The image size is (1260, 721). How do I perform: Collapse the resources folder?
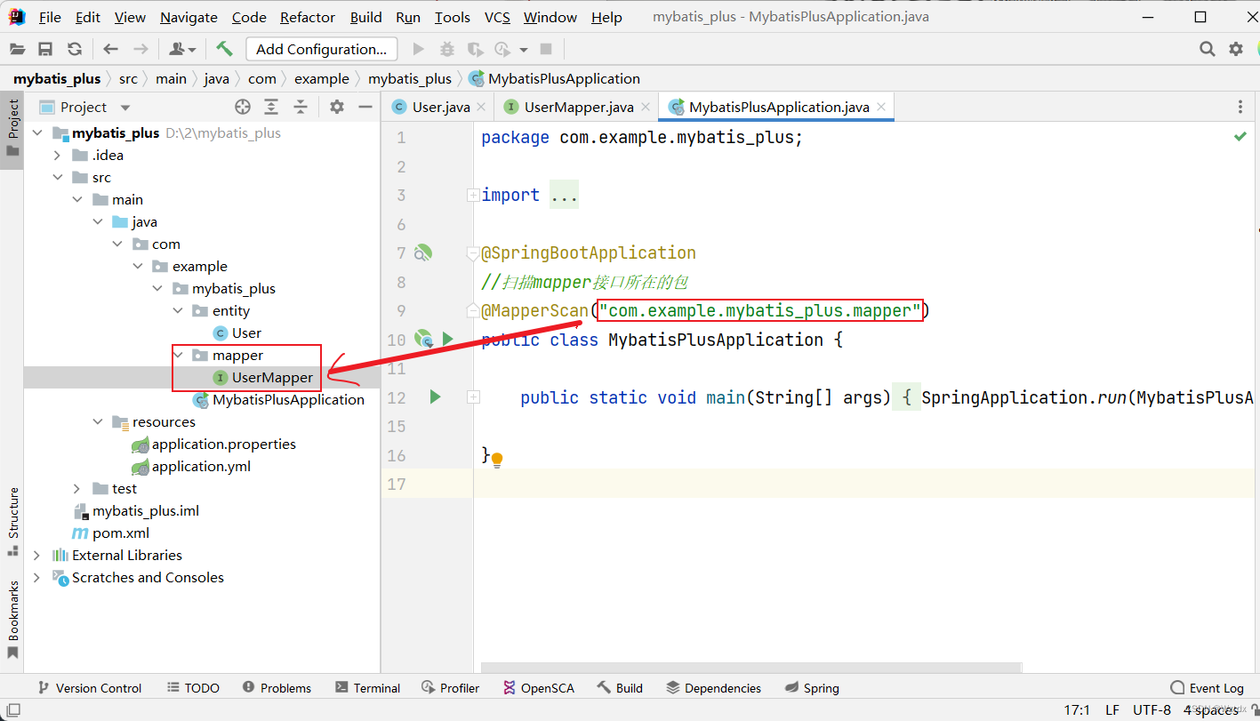tap(98, 421)
